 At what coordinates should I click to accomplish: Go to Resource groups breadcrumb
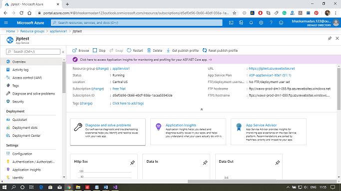(32, 31)
